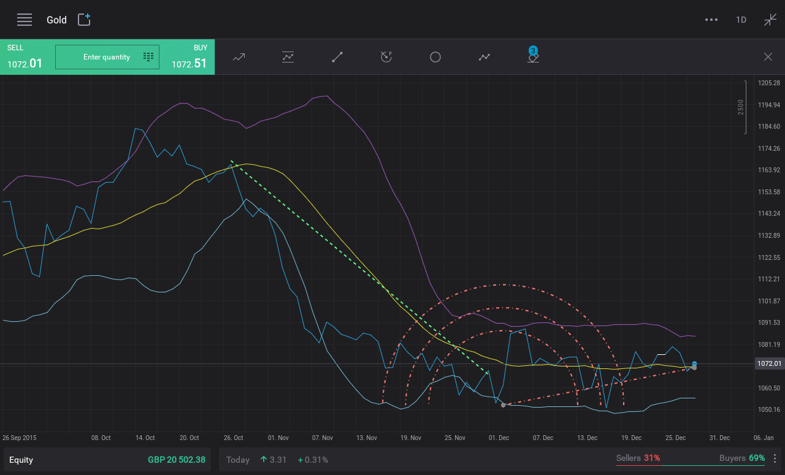785x475 pixels.
Task: Open the indicators tool
Action: tap(288, 57)
